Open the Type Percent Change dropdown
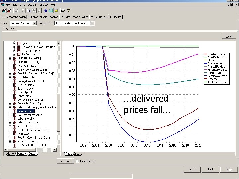This screenshot has height=179, width=239. click(x=35, y=23)
